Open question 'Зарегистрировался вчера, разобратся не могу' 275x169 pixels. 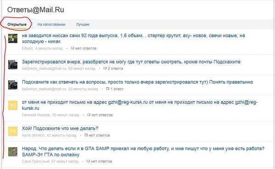click(131, 62)
